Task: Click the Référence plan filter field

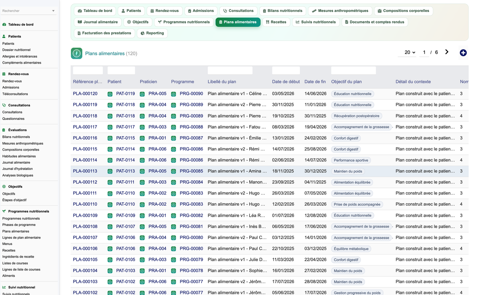Action: point(88,71)
